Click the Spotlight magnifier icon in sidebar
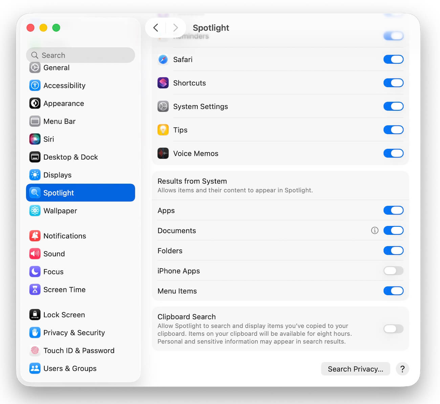Image resolution: width=440 pixels, height=404 pixels. click(35, 193)
